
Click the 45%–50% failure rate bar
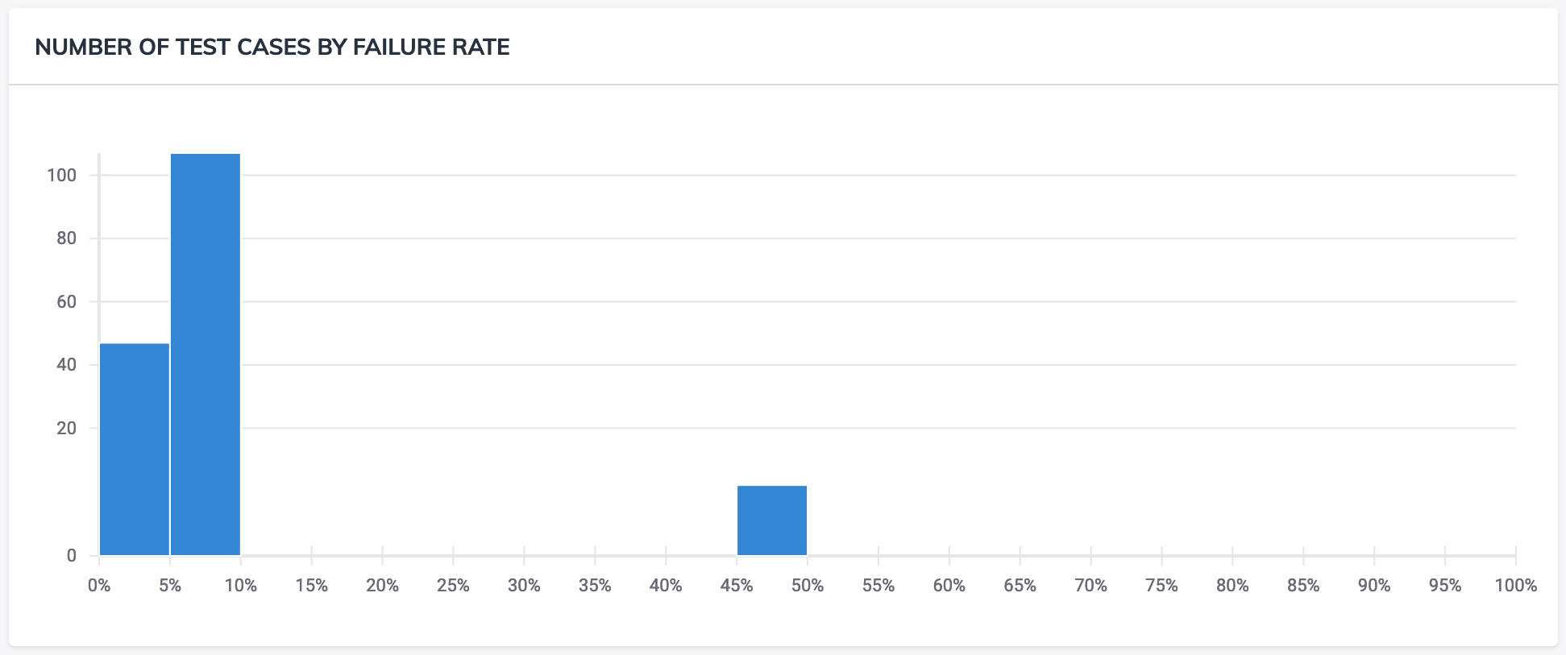[x=771, y=520]
